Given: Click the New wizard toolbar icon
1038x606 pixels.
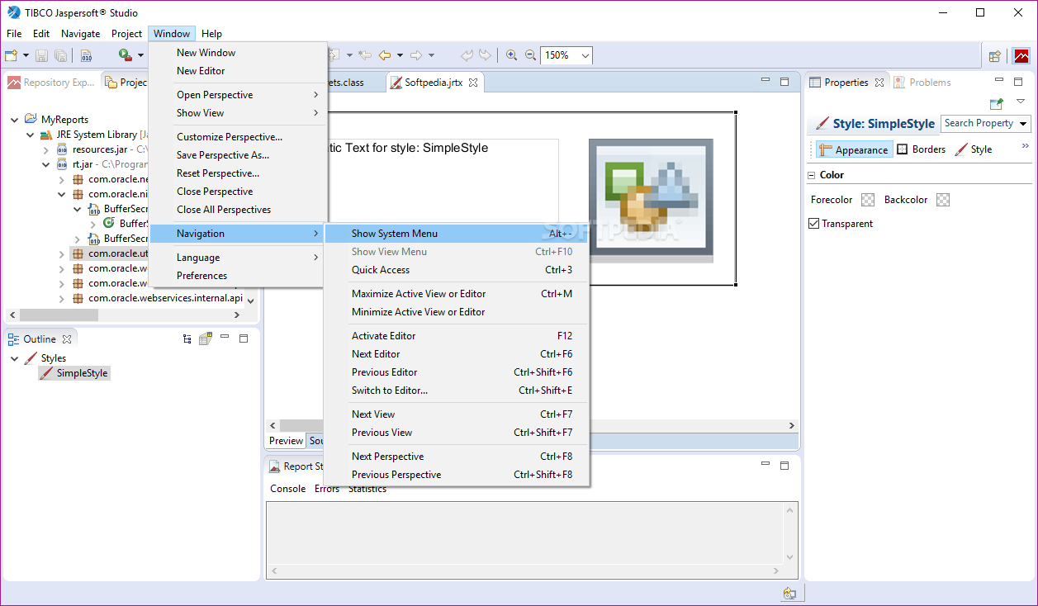Looking at the screenshot, I should point(11,55).
